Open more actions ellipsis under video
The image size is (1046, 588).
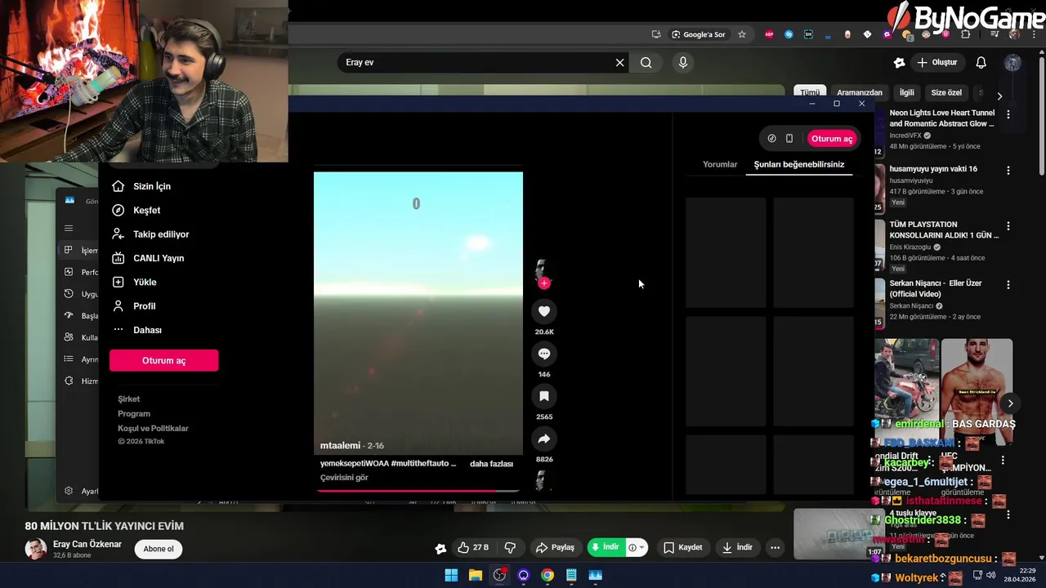tap(775, 547)
